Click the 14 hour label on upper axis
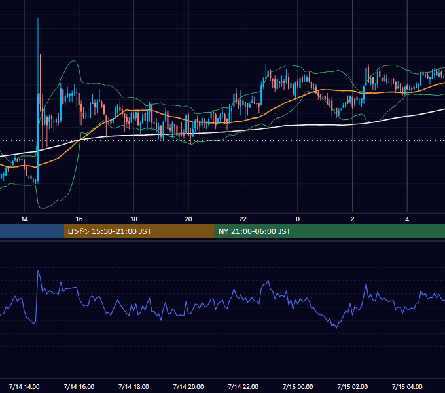445x393 pixels. pos(24,219)
